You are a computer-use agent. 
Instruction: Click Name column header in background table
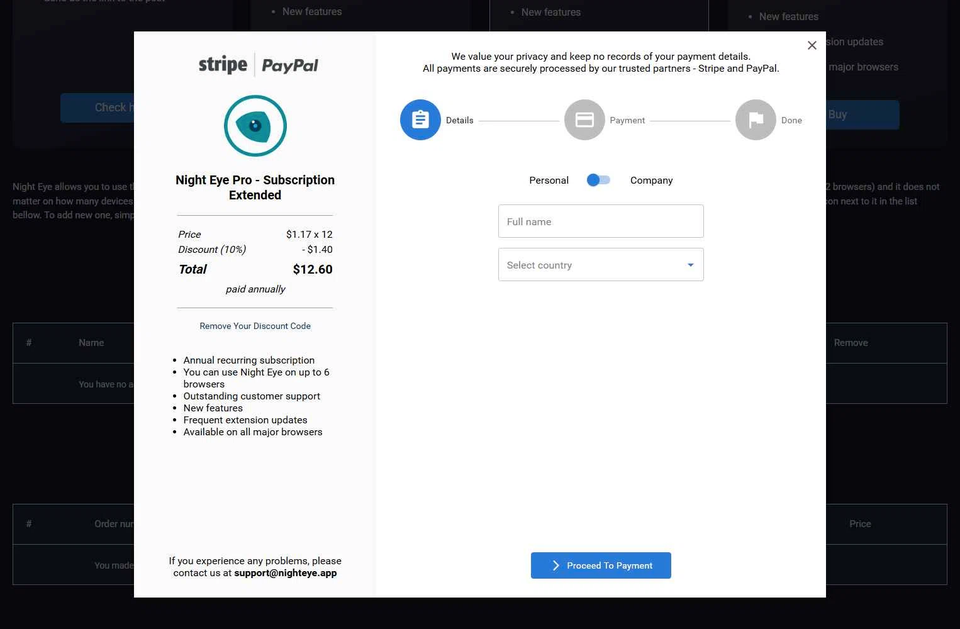(x=91, y=343)
